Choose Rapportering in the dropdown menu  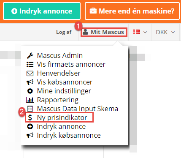tap(58, 100)
